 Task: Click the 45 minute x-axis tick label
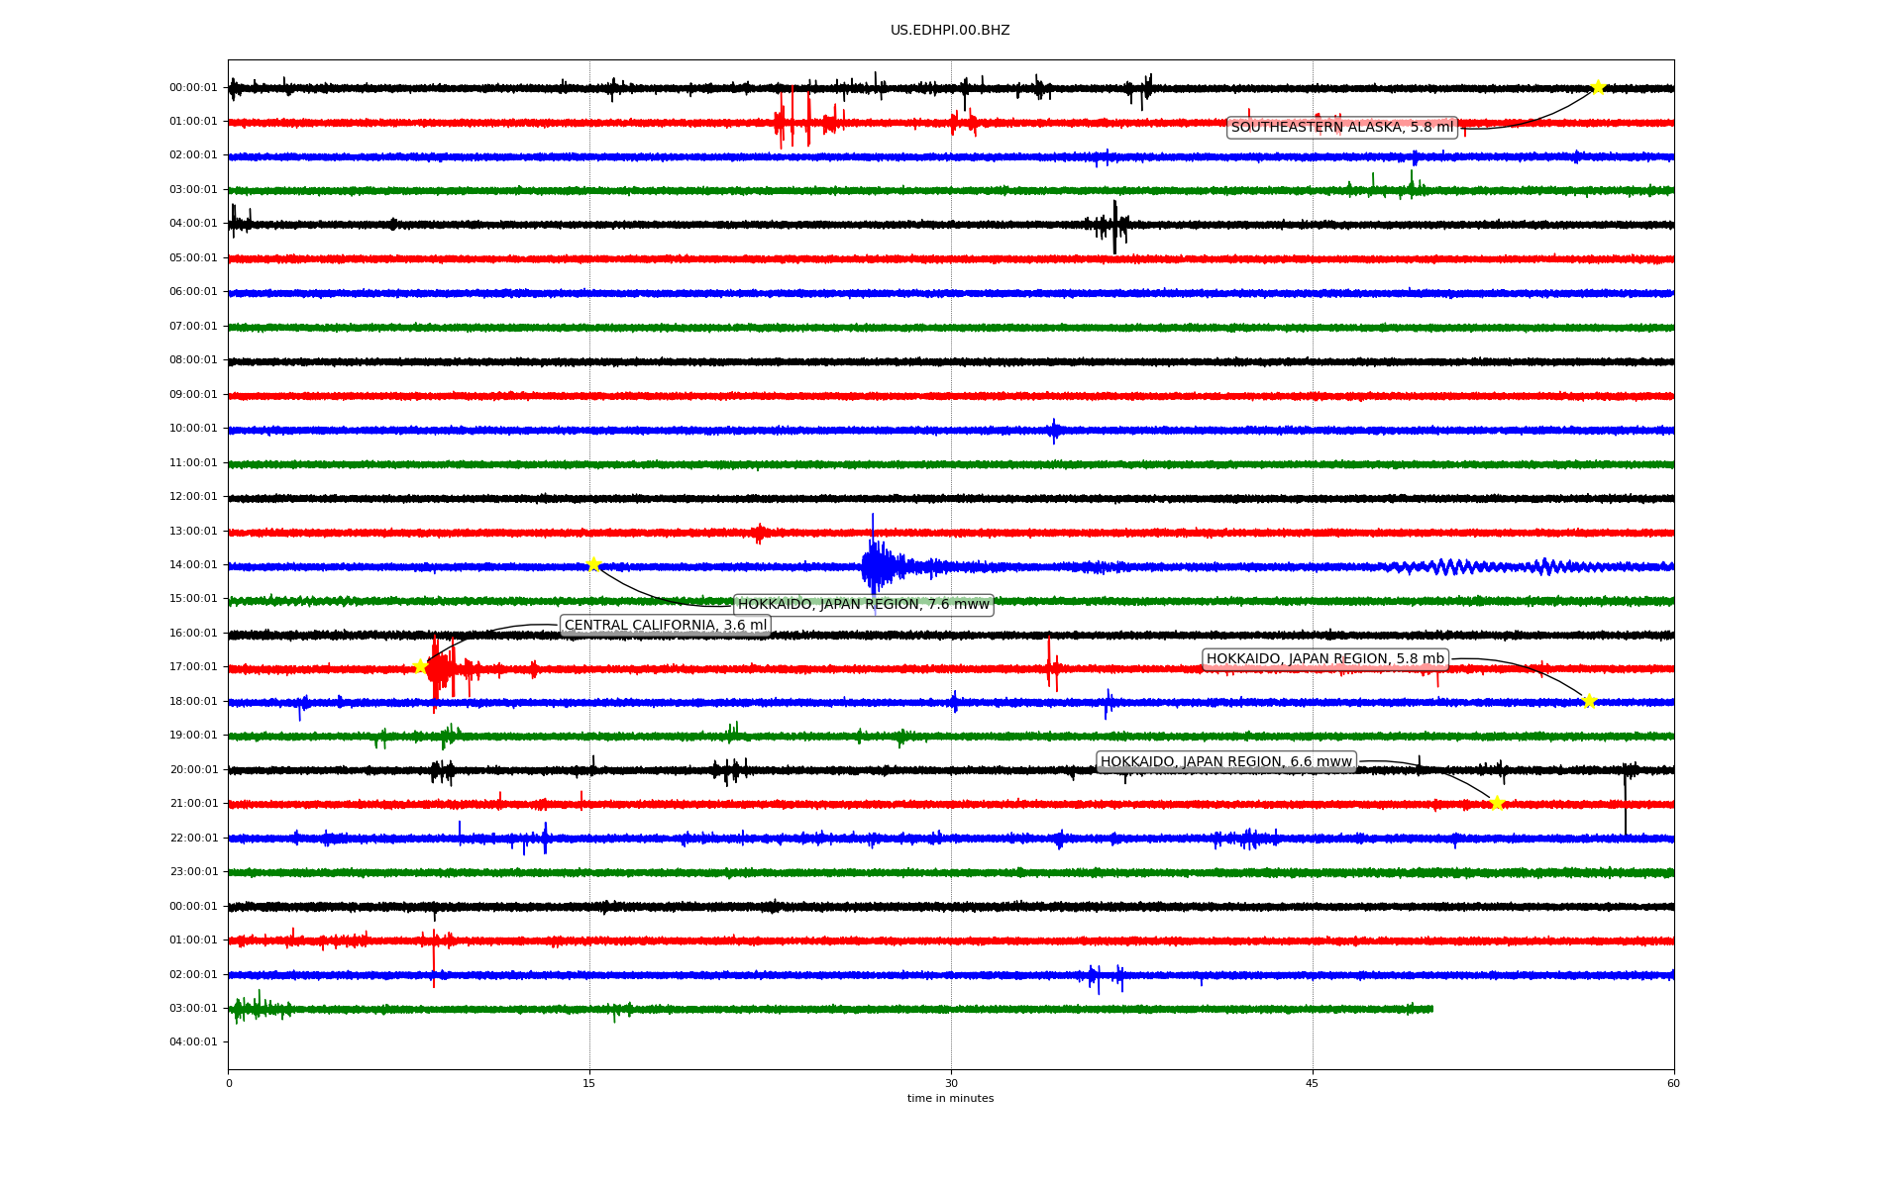1312,1083
